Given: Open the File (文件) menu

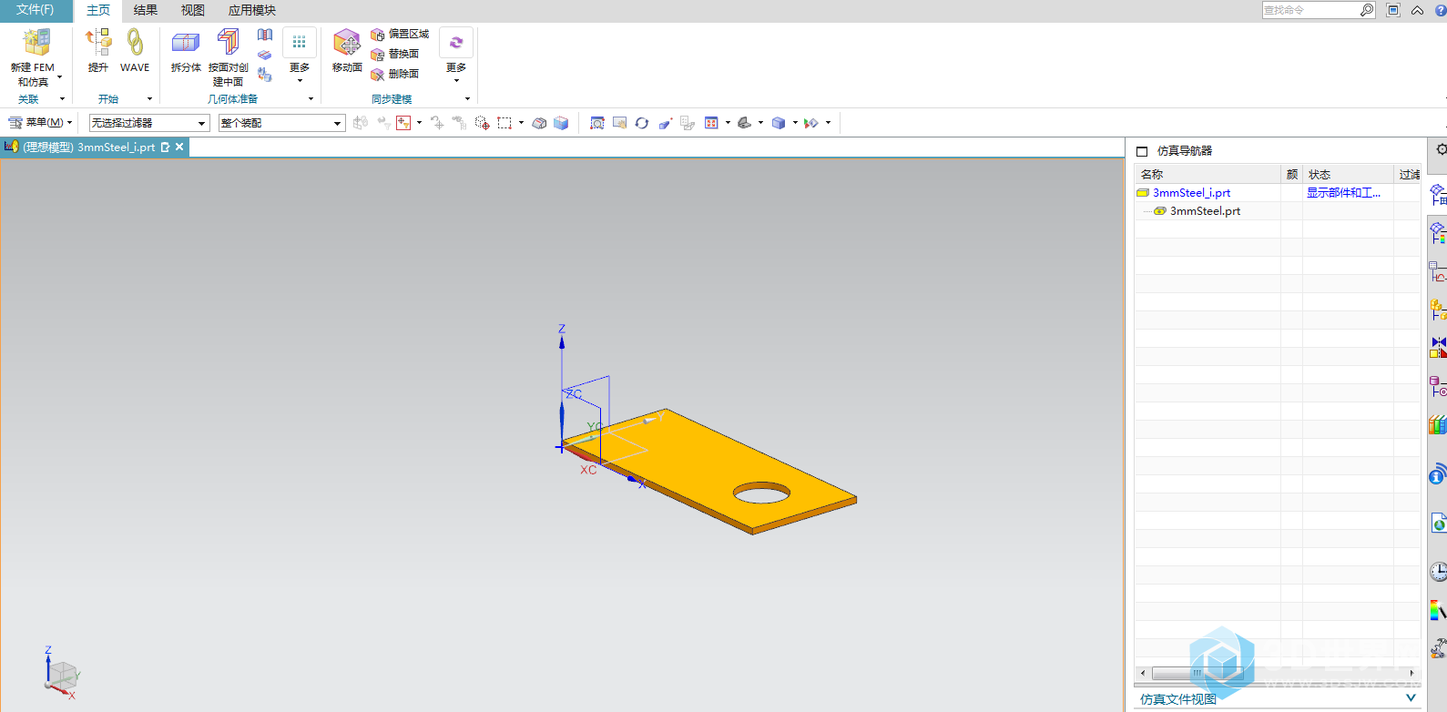Looking at the screenshot, I should pyautogui.click(x=36, y=10).
